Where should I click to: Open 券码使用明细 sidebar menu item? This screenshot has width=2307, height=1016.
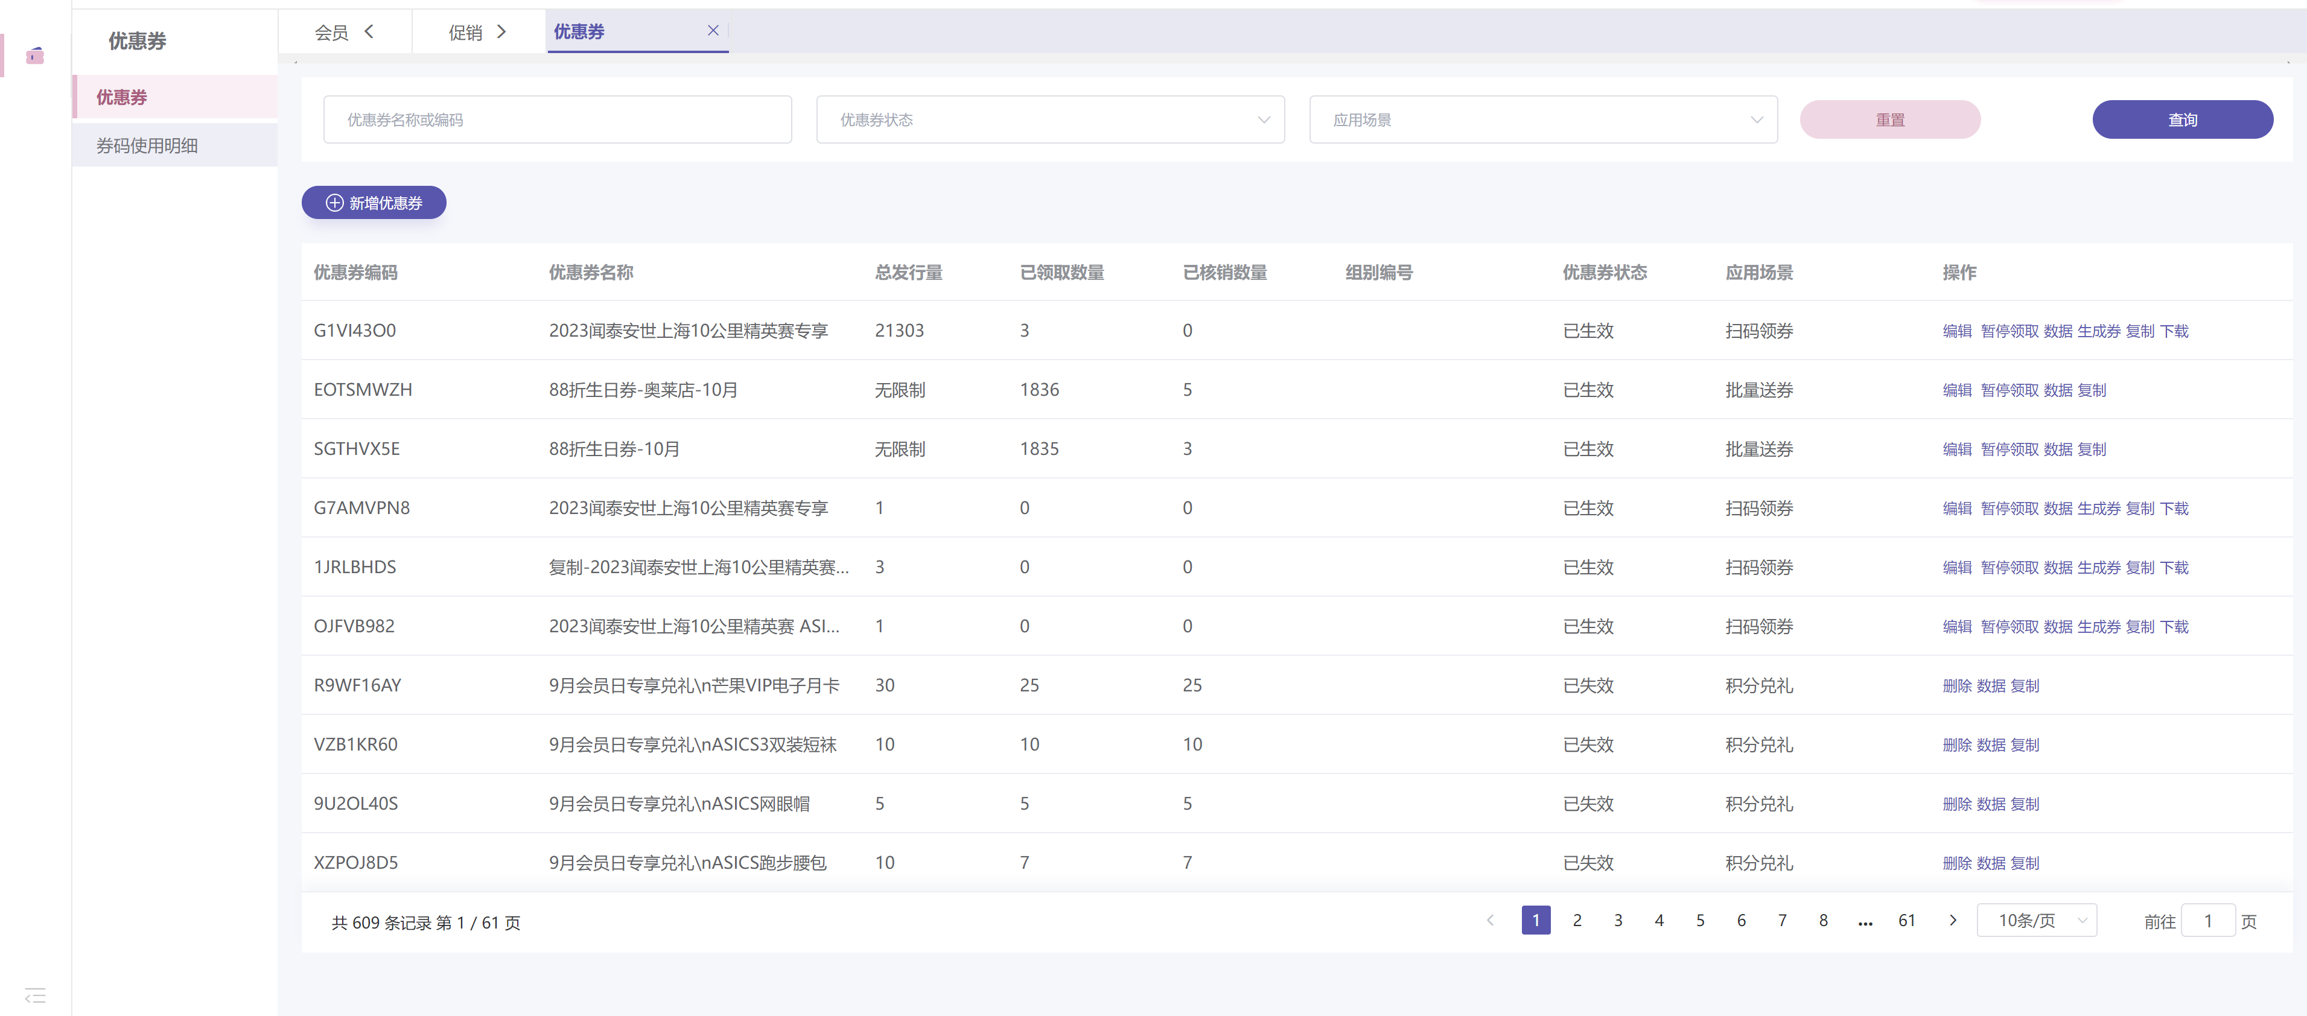coord(174,145)
